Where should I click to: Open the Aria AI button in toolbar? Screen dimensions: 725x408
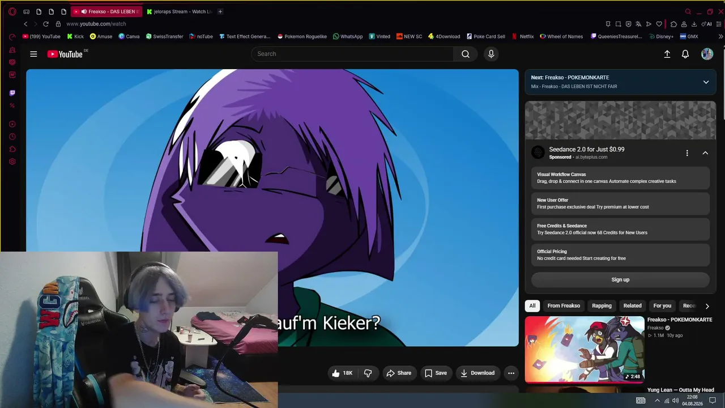707,24
